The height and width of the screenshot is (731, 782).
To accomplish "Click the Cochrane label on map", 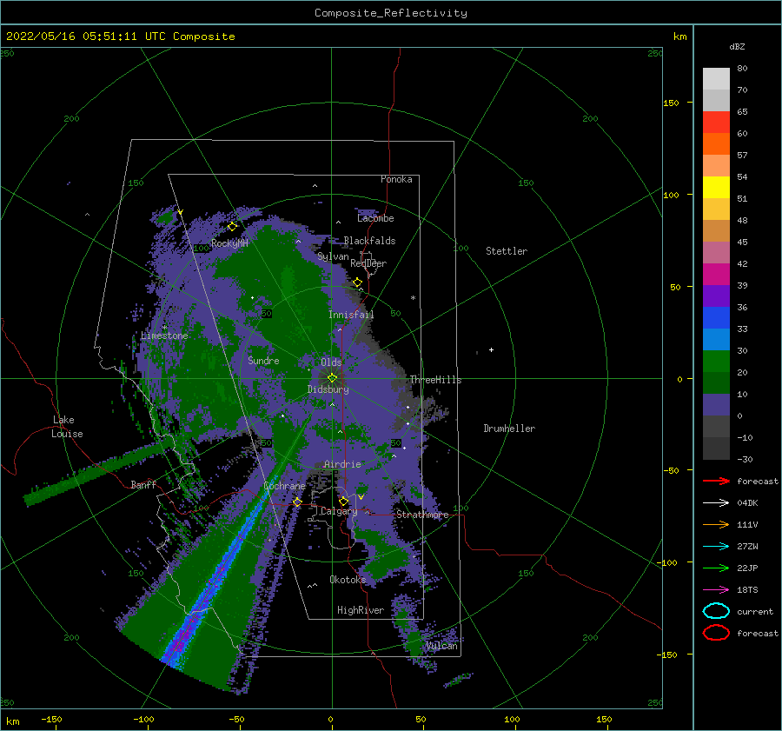I will click(x=284, y=486).
